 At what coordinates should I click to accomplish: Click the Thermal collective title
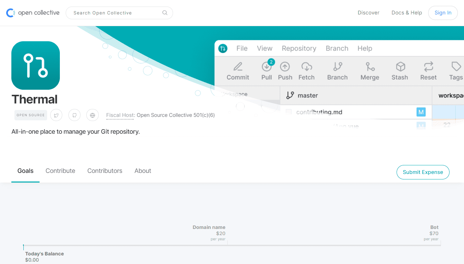34,99
